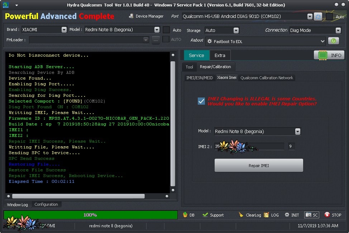Expand the Connection Diag Mode dropdown

click(338, 30)
